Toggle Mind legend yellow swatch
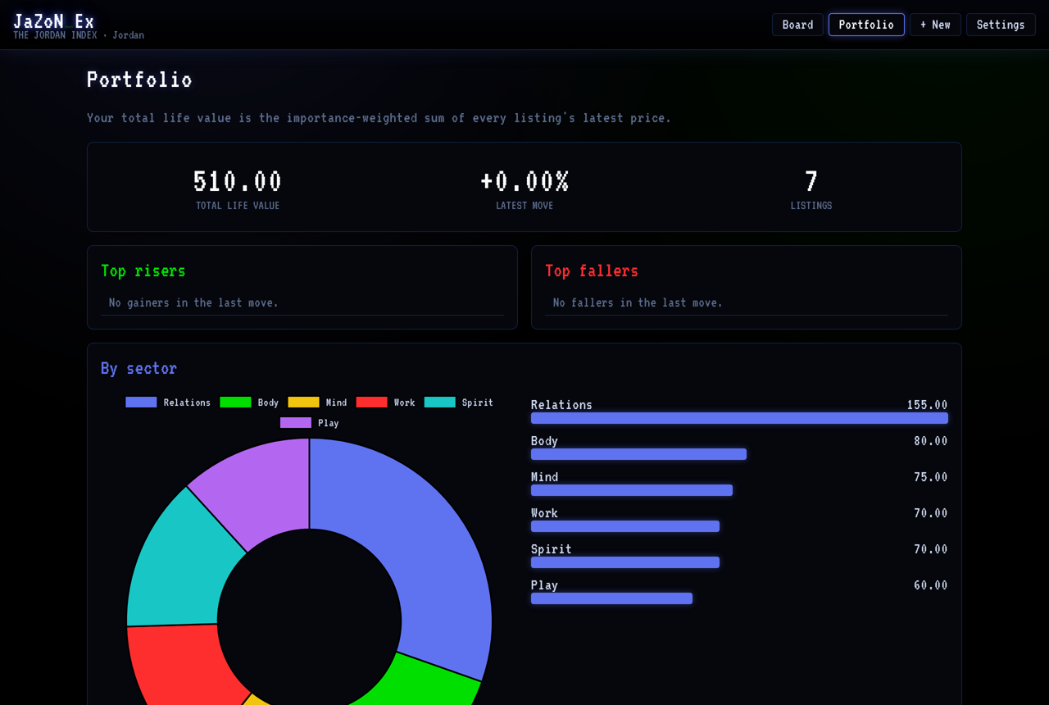Viewport: 1049px width, 705px height. 303,402
